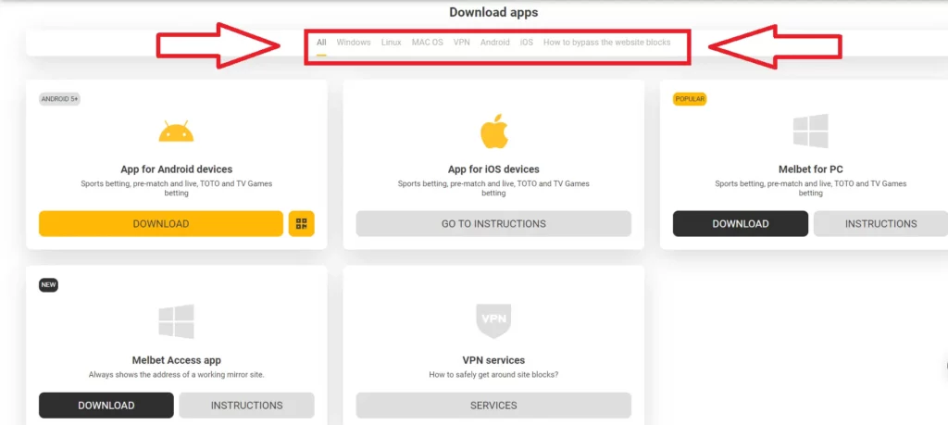
Task: Click the Services button under VPN services
Action: click(x=493, y=405)
